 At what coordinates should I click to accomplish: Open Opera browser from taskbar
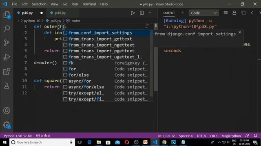pyautogui.click(x=127, y=142)
